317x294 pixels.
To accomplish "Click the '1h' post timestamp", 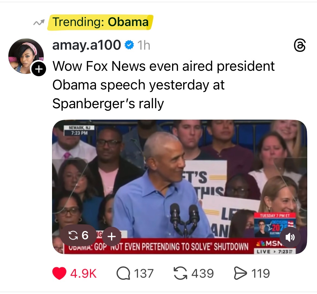I will coord(144,45).
